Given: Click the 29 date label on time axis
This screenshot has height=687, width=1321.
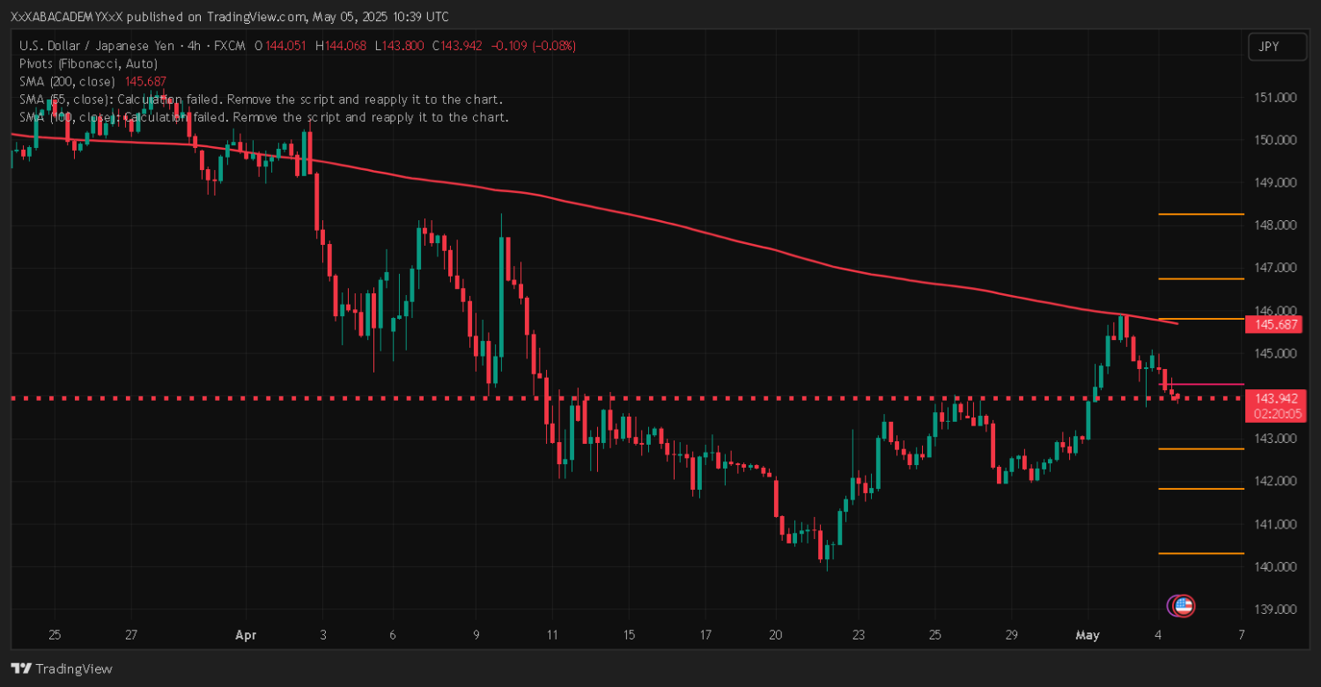Looking at the screenshot, I should pyautogui.click(x=1010, y=635).
